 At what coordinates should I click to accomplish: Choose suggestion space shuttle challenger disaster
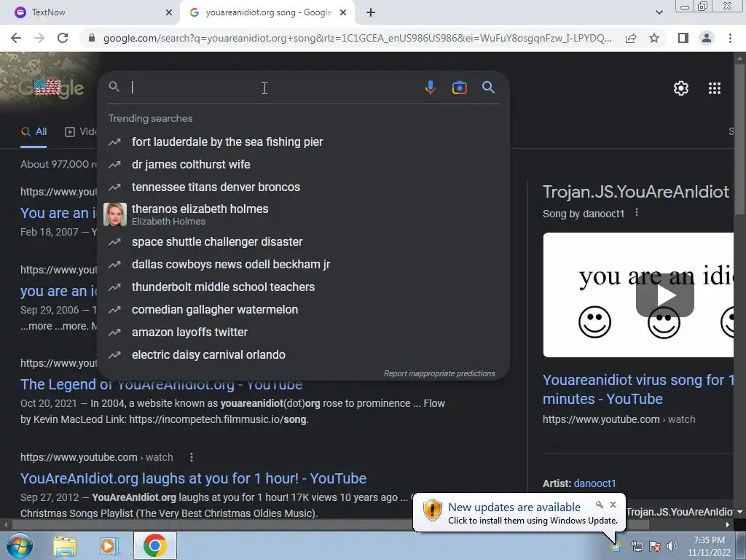303,242
